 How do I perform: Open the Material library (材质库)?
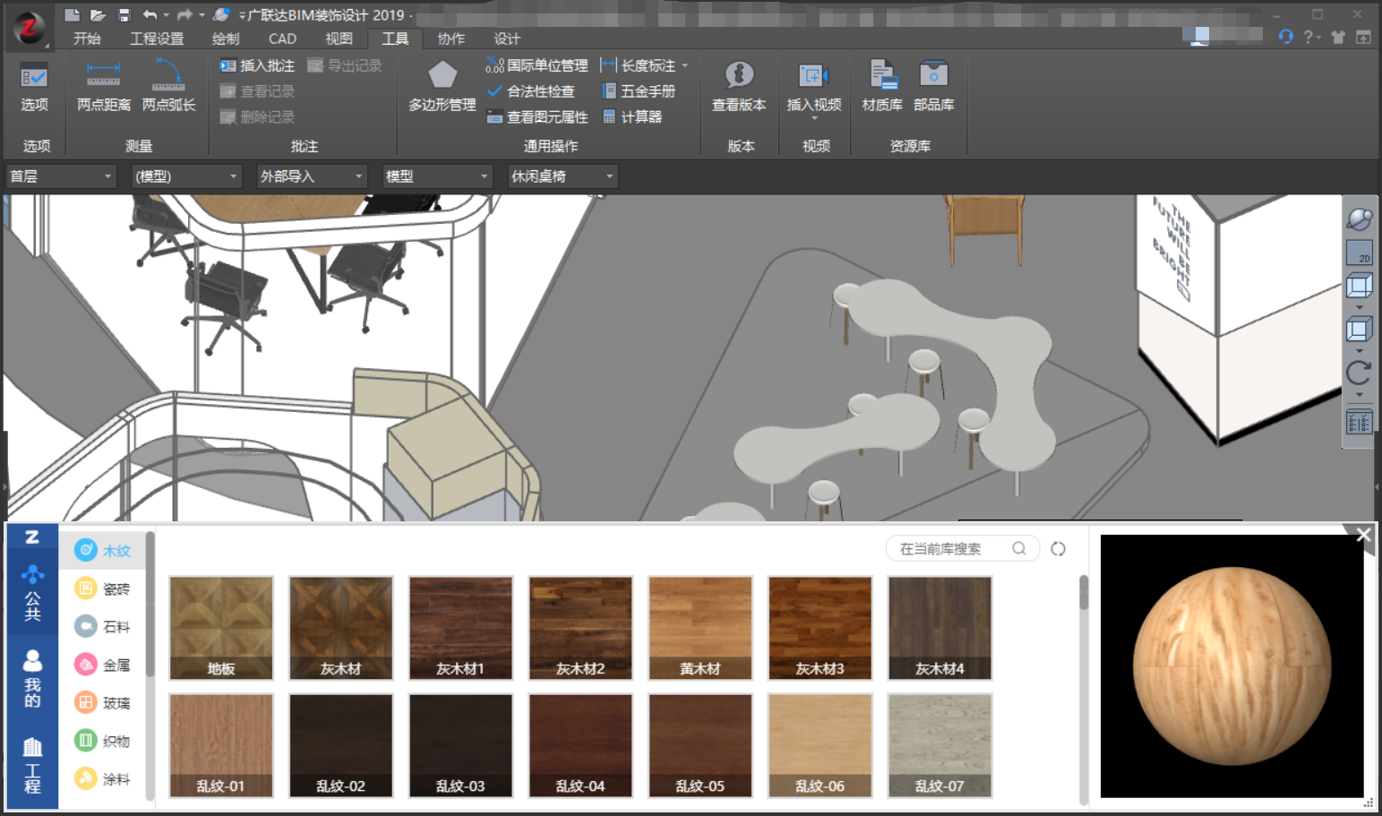(882, 86)
